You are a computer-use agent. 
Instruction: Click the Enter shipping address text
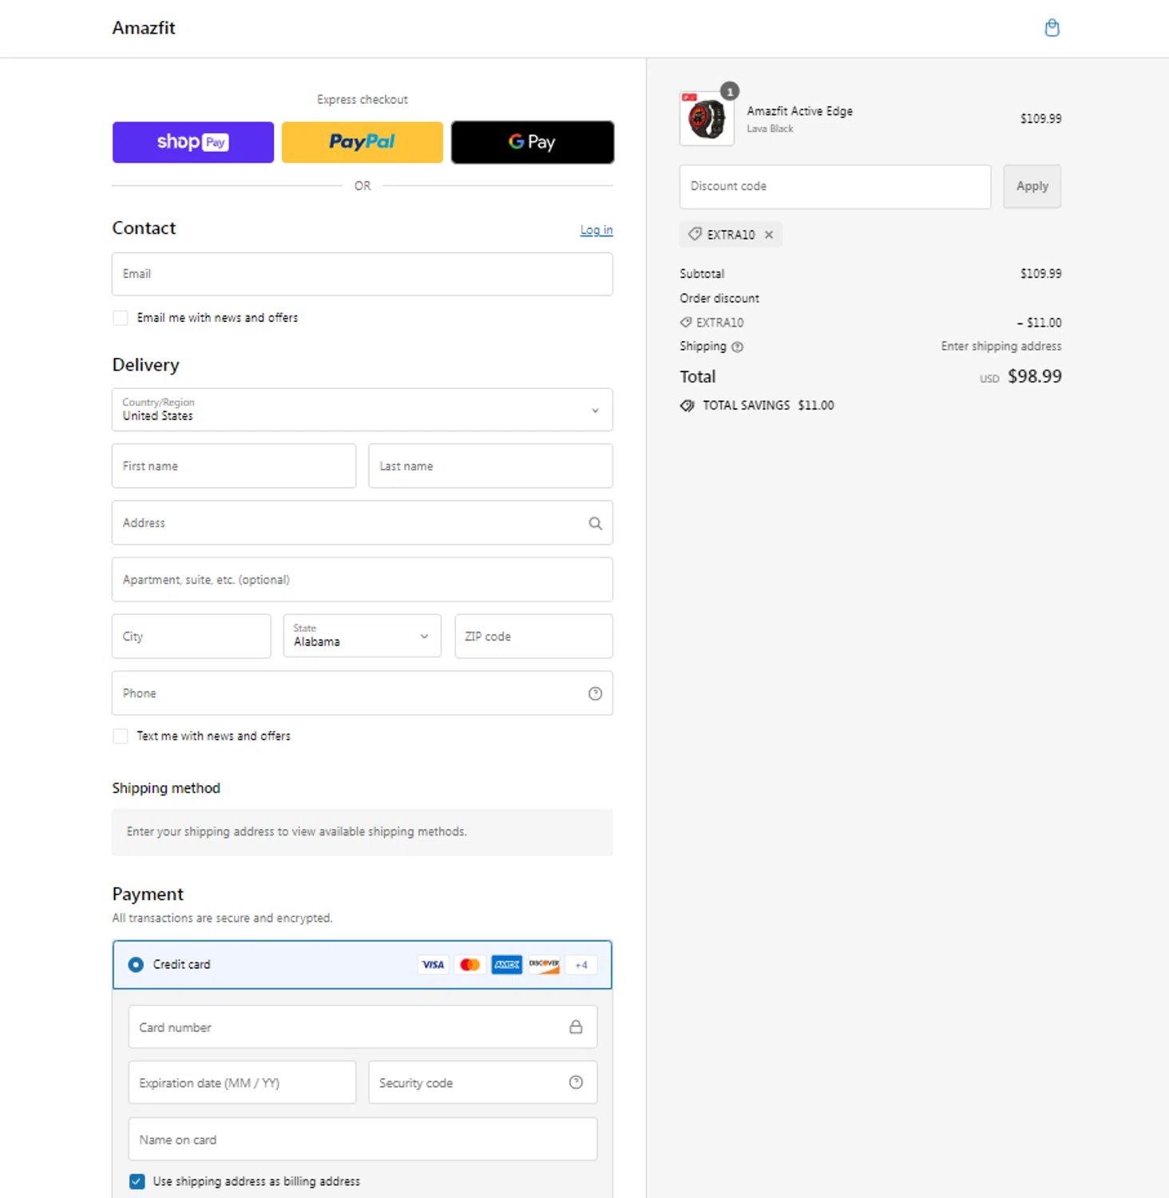tap(1001, 347)
